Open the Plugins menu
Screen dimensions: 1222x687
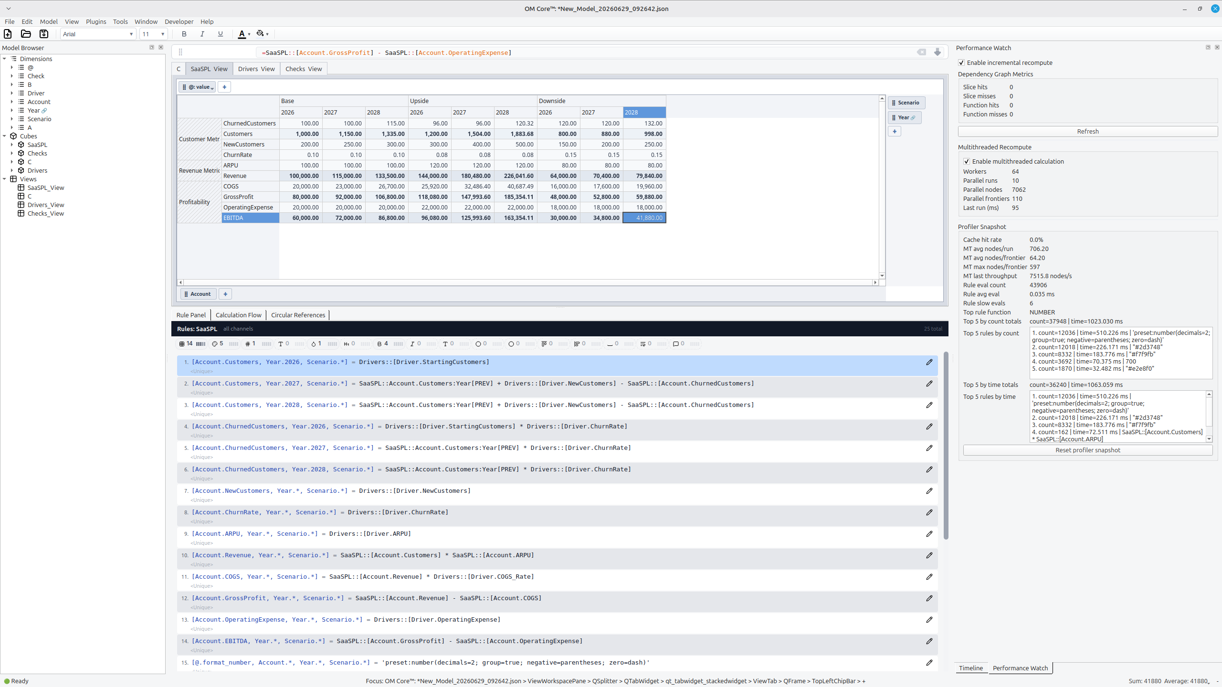pos(96,21)
